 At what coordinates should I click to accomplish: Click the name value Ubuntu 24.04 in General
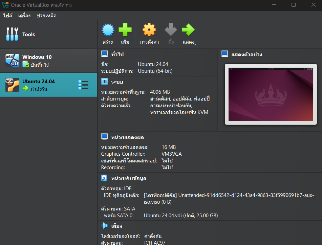[x=153, y=64]
